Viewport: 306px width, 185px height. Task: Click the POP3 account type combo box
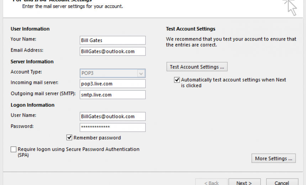(109, 74)
